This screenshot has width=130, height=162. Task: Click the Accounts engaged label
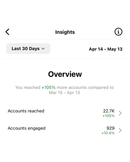27,128
